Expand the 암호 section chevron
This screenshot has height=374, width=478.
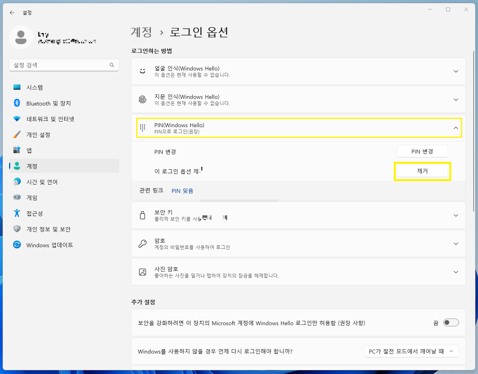tap(456, 244)
